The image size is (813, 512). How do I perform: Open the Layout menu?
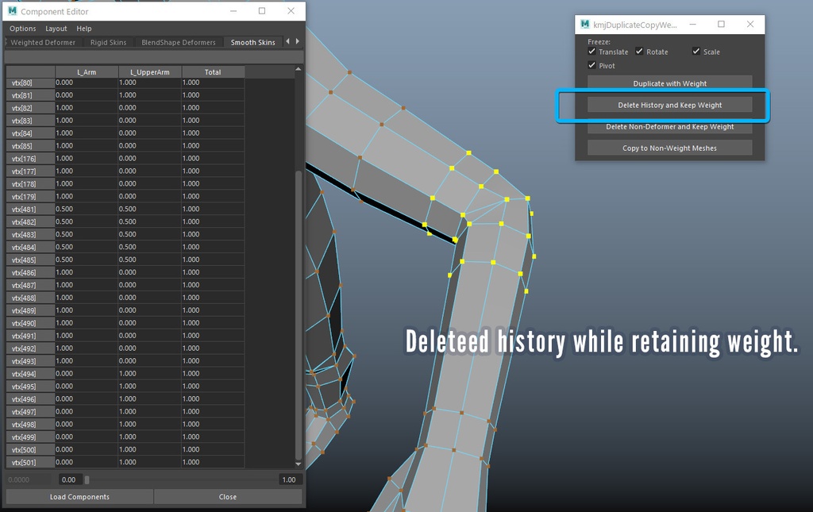click(x=56, y=29)
